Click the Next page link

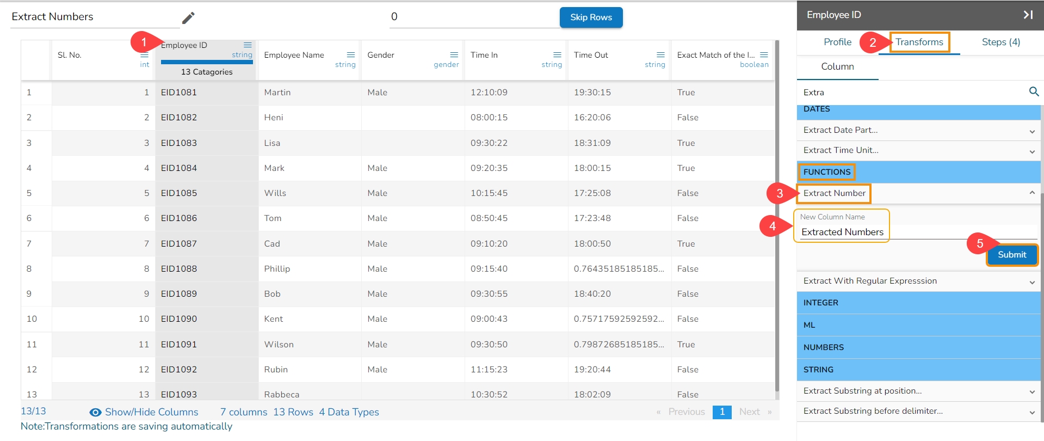click(x=749, y=412)
